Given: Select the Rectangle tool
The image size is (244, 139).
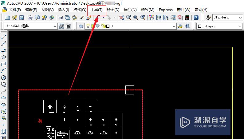Looking at the screenshot, I should [x=4, y=64].
